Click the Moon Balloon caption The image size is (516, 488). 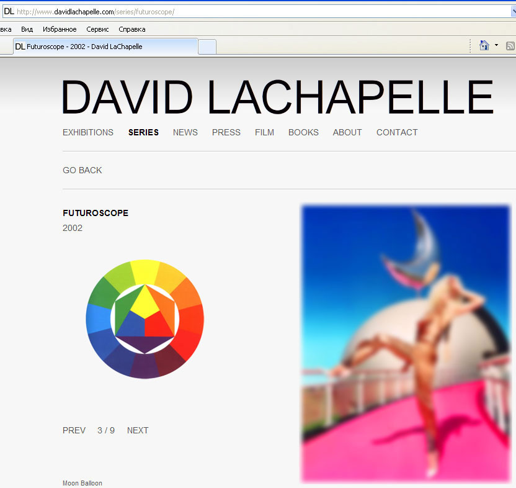82,483
